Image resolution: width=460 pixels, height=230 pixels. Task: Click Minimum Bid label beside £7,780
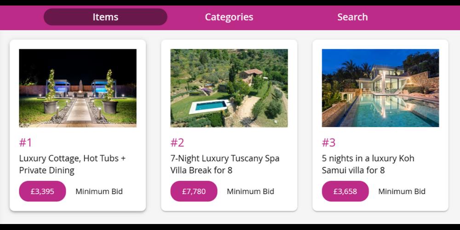(x=250, y=191)
